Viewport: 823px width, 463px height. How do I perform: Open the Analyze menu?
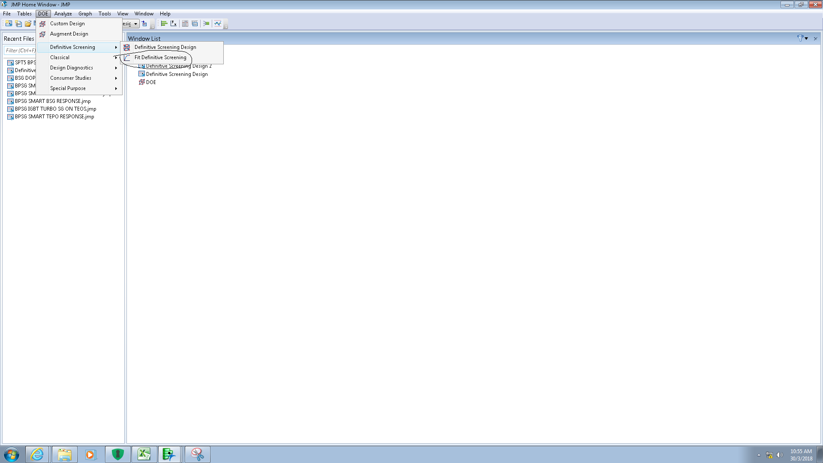coord(63,14)
